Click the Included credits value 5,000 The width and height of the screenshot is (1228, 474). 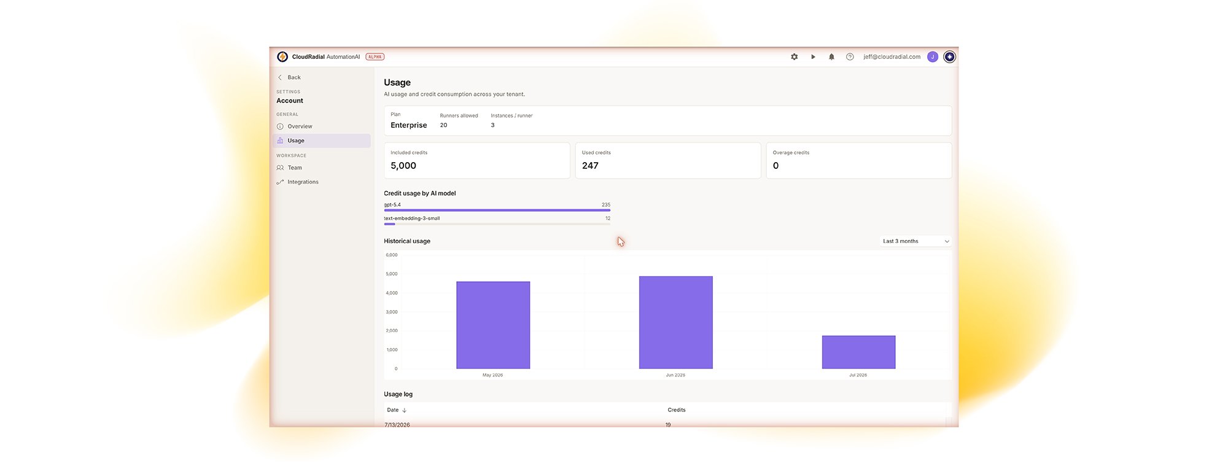403,166
